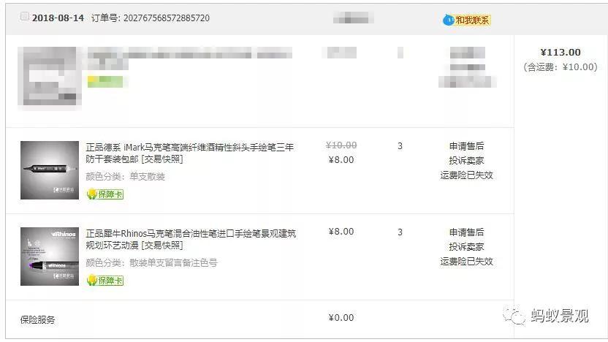The height and width of the screenshot is (342, 608).
Task: Click 投诉卖家 for the iMark marker
Action: click(x=466, y=161)
